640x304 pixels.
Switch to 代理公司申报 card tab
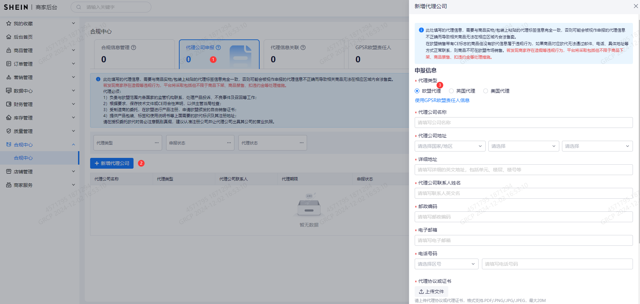click(219, 54)
